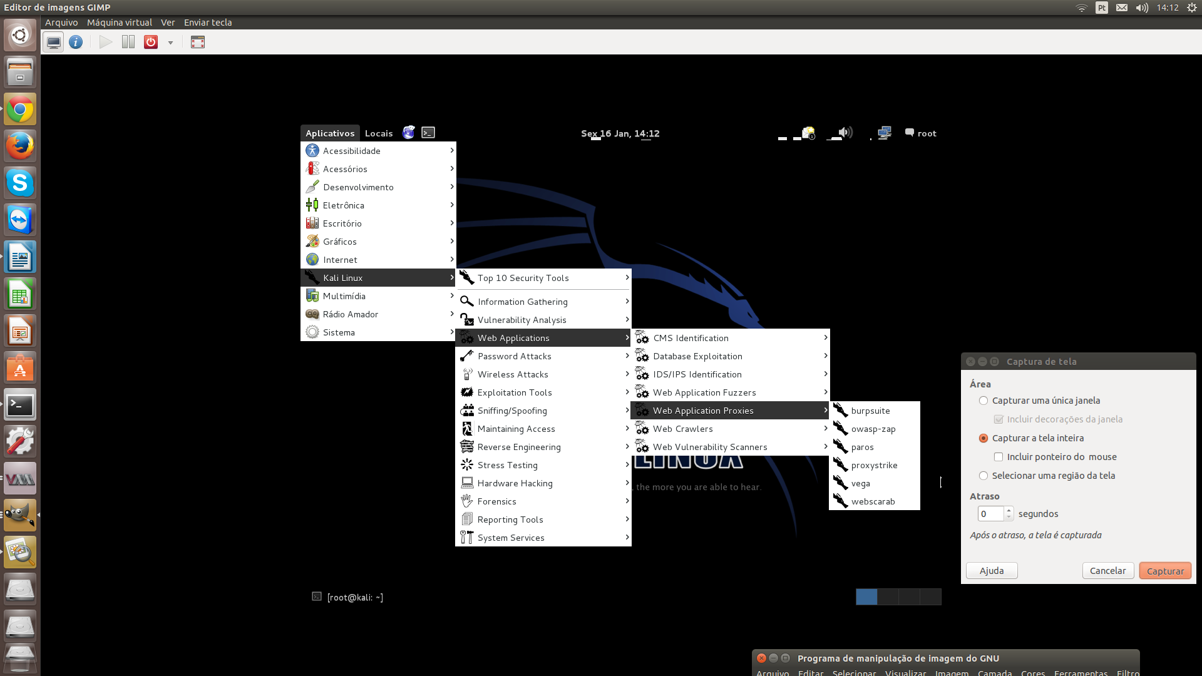Image resolution: width=1202 pixels, height=676 pixels.
Task: Open Enviar tecla menu
Action: 208,23
